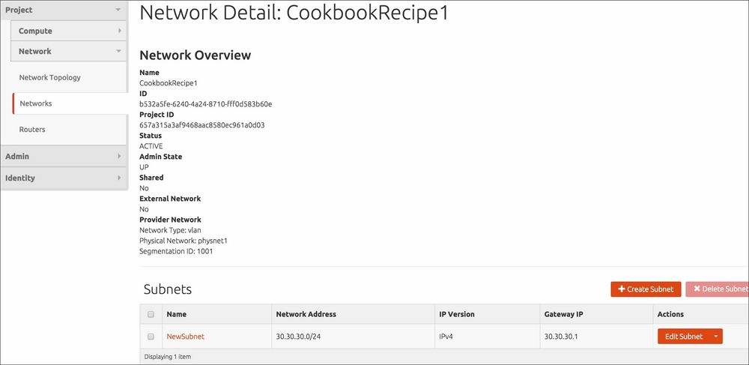749x365 pixels.
Task: Open dropdown arrow beside Edit Subnet
Action: [716, 337]
